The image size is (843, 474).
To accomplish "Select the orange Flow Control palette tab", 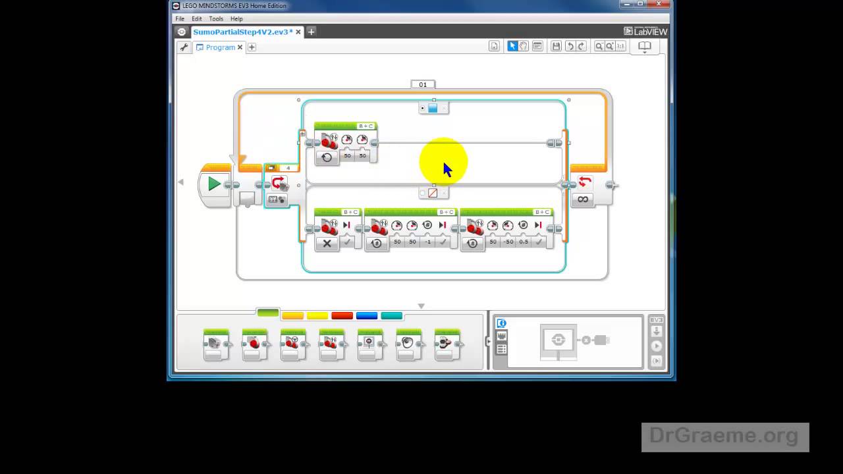I will 292,316.
